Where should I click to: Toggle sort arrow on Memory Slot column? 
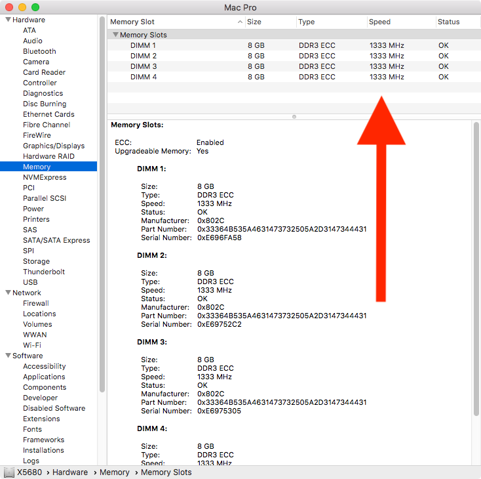[240, 22]
